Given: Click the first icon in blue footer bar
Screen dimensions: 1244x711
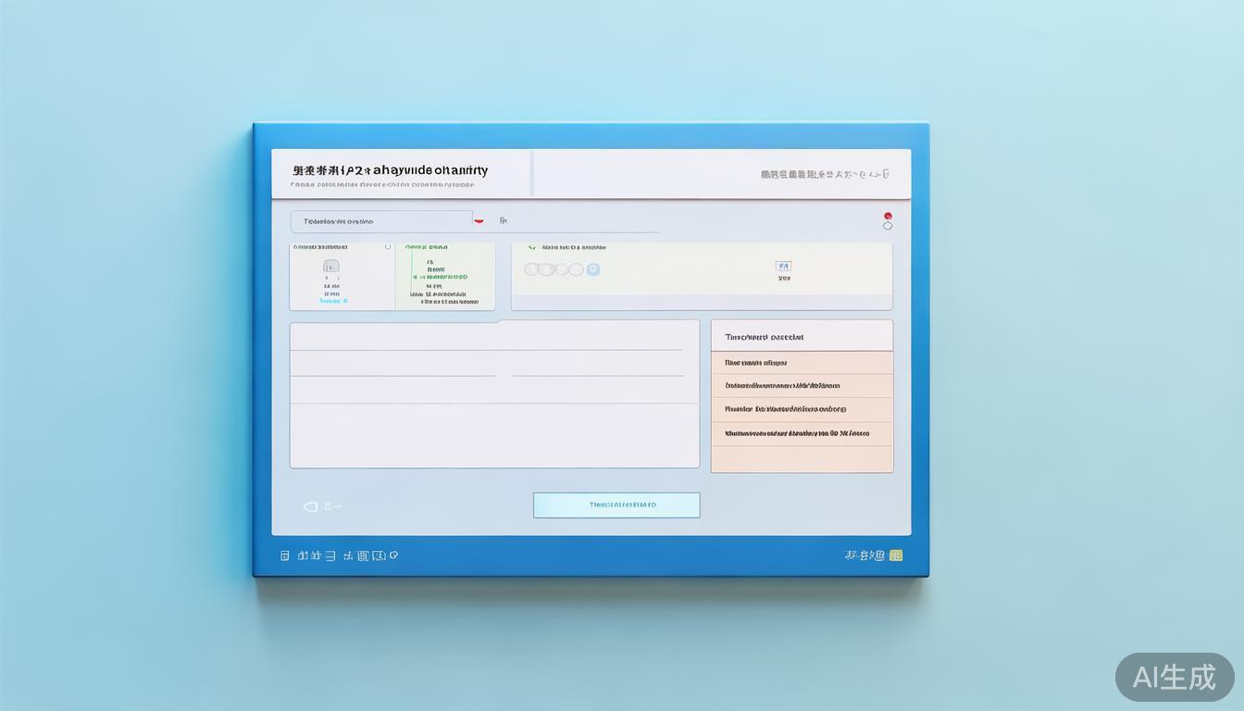Looking at the screenshot, I should tap(285, 555).
